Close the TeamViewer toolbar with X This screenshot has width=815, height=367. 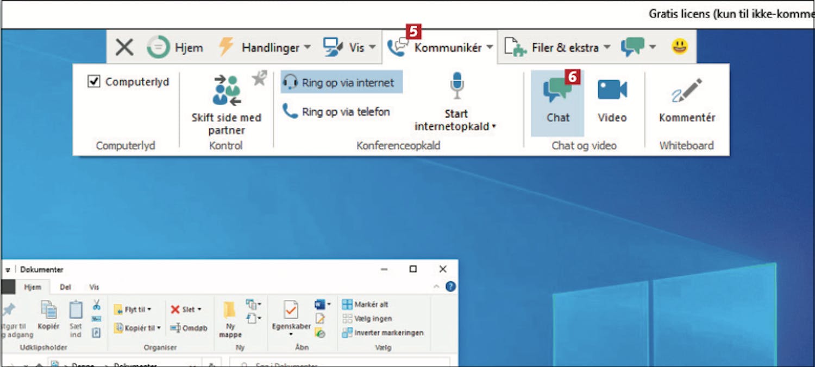(x=124, y=47)
